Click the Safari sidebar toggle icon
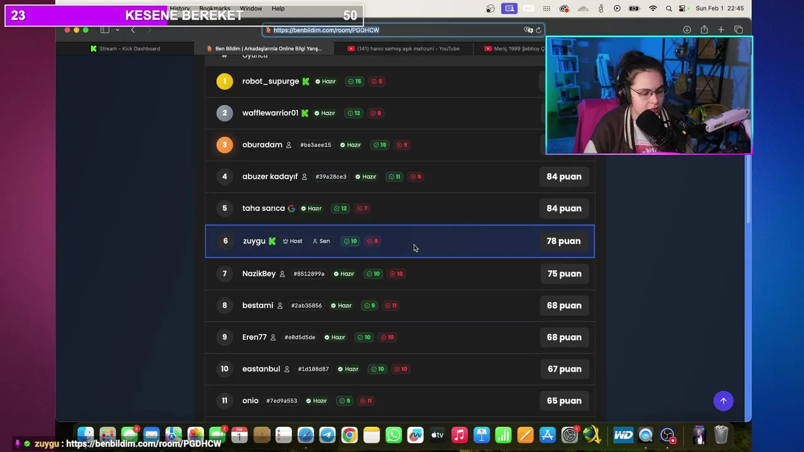The width and height of the screenshot is (804, 452). click(x=105, y=30)
